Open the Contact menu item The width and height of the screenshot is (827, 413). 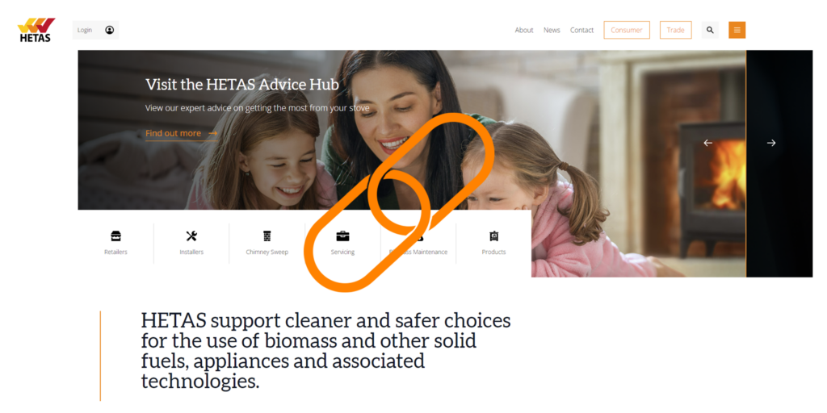[x=581, y=30]
